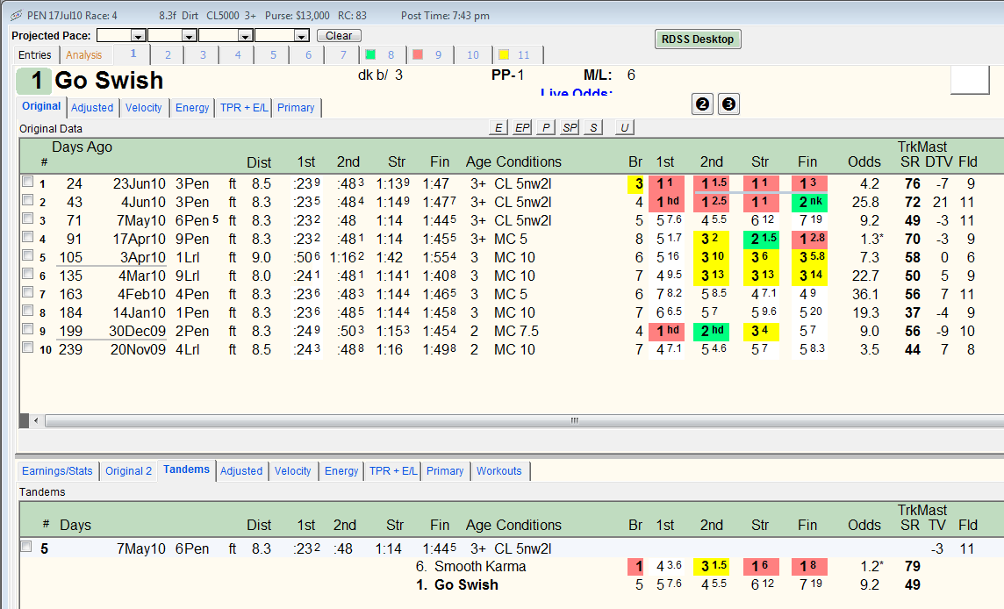Click the green 2 nk finish cell
This screenshot has height=609, width=1004.
[810, 203]
